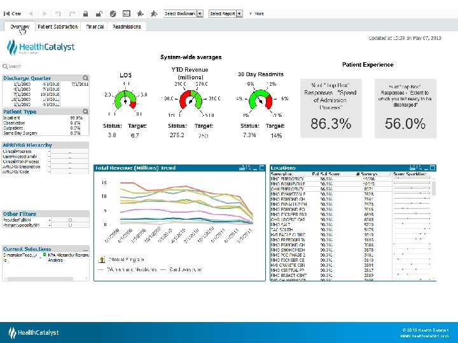Print the Total Revenue Trend chart
This screenshot has height=343, width=458.
242,168
